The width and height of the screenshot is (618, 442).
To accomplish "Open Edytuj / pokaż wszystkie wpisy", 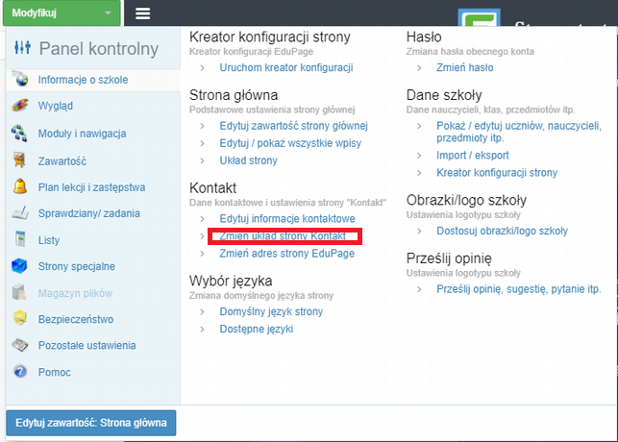I will click(290, 143).
